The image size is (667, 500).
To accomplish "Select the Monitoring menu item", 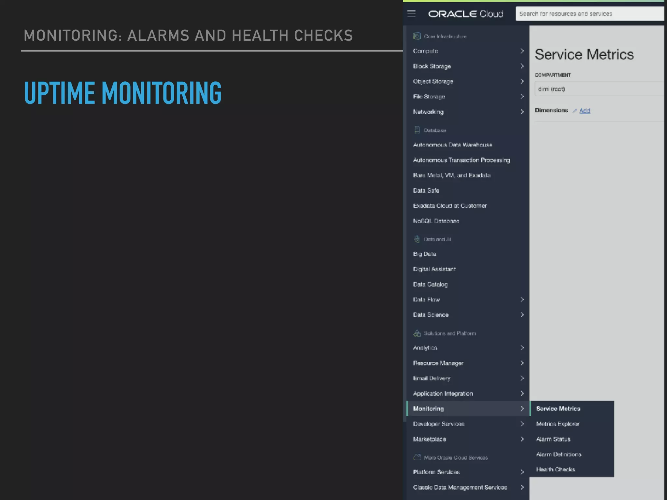I will (468, 409).
